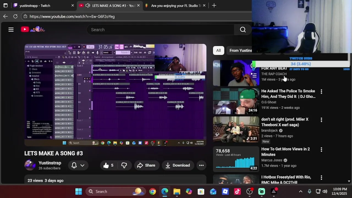Screen dimensions: 352x198
Task: Open a new browser tab with plus
Action: coord(214,5)
